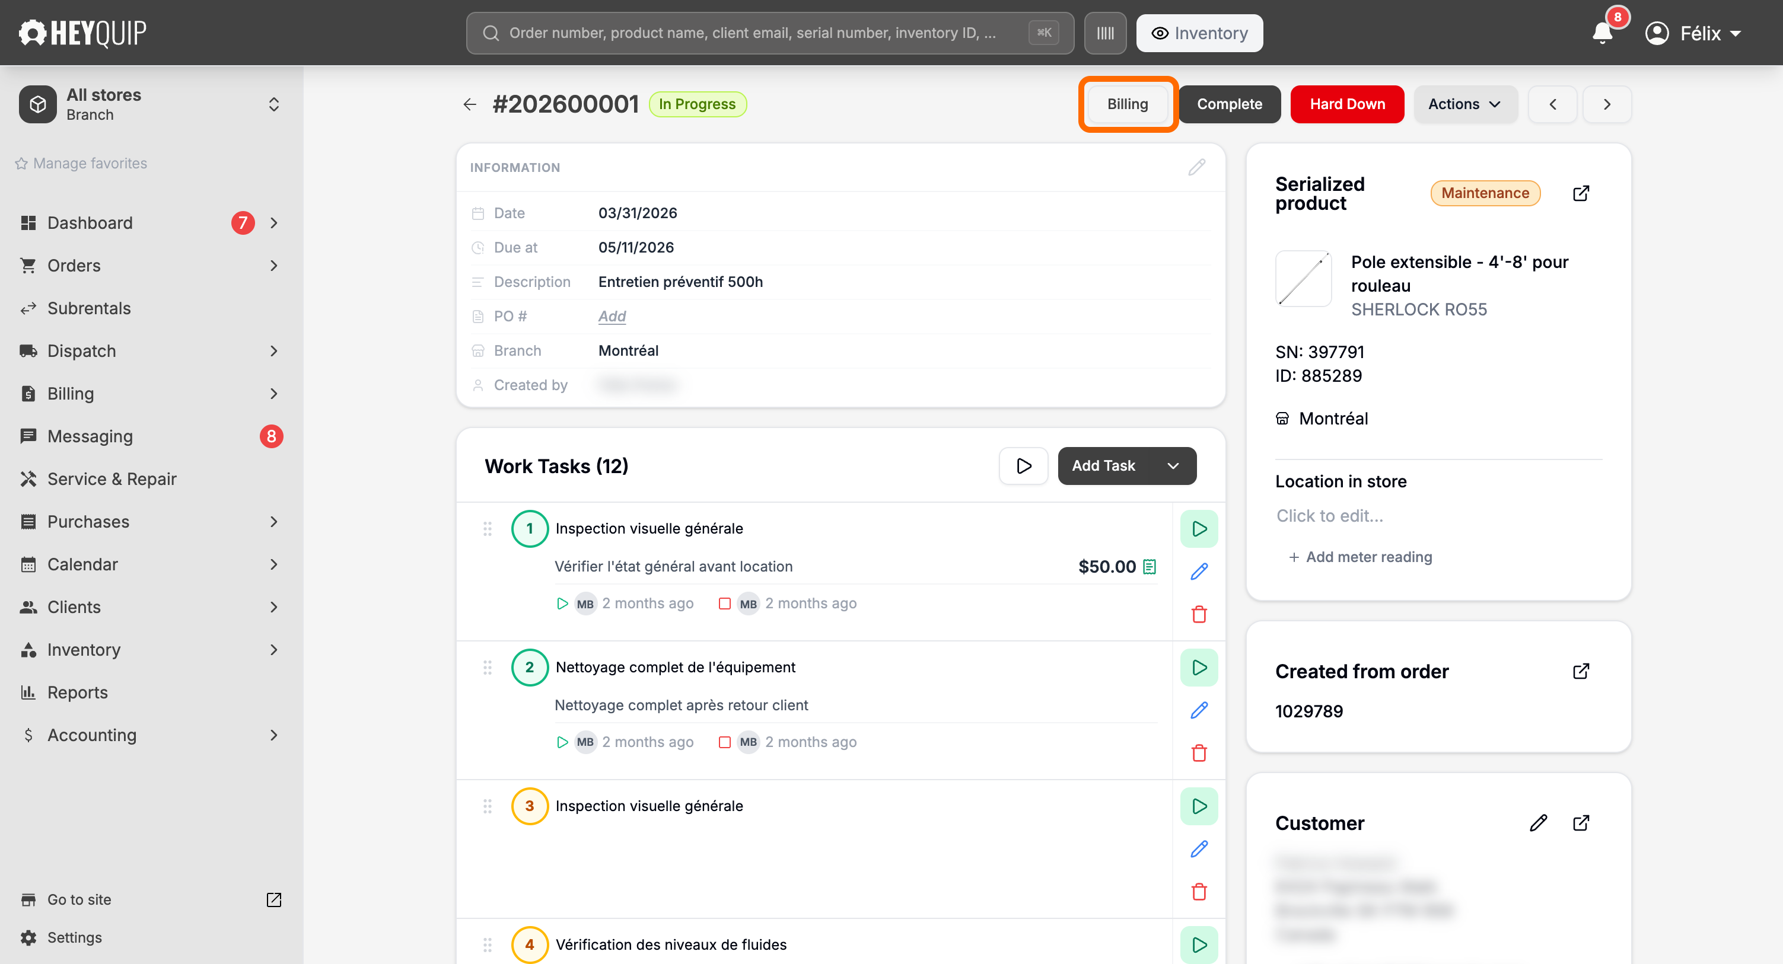This screenshot has height=964, width=1783.
Task: Click the location in store edit field
Action: point(1438,516)
